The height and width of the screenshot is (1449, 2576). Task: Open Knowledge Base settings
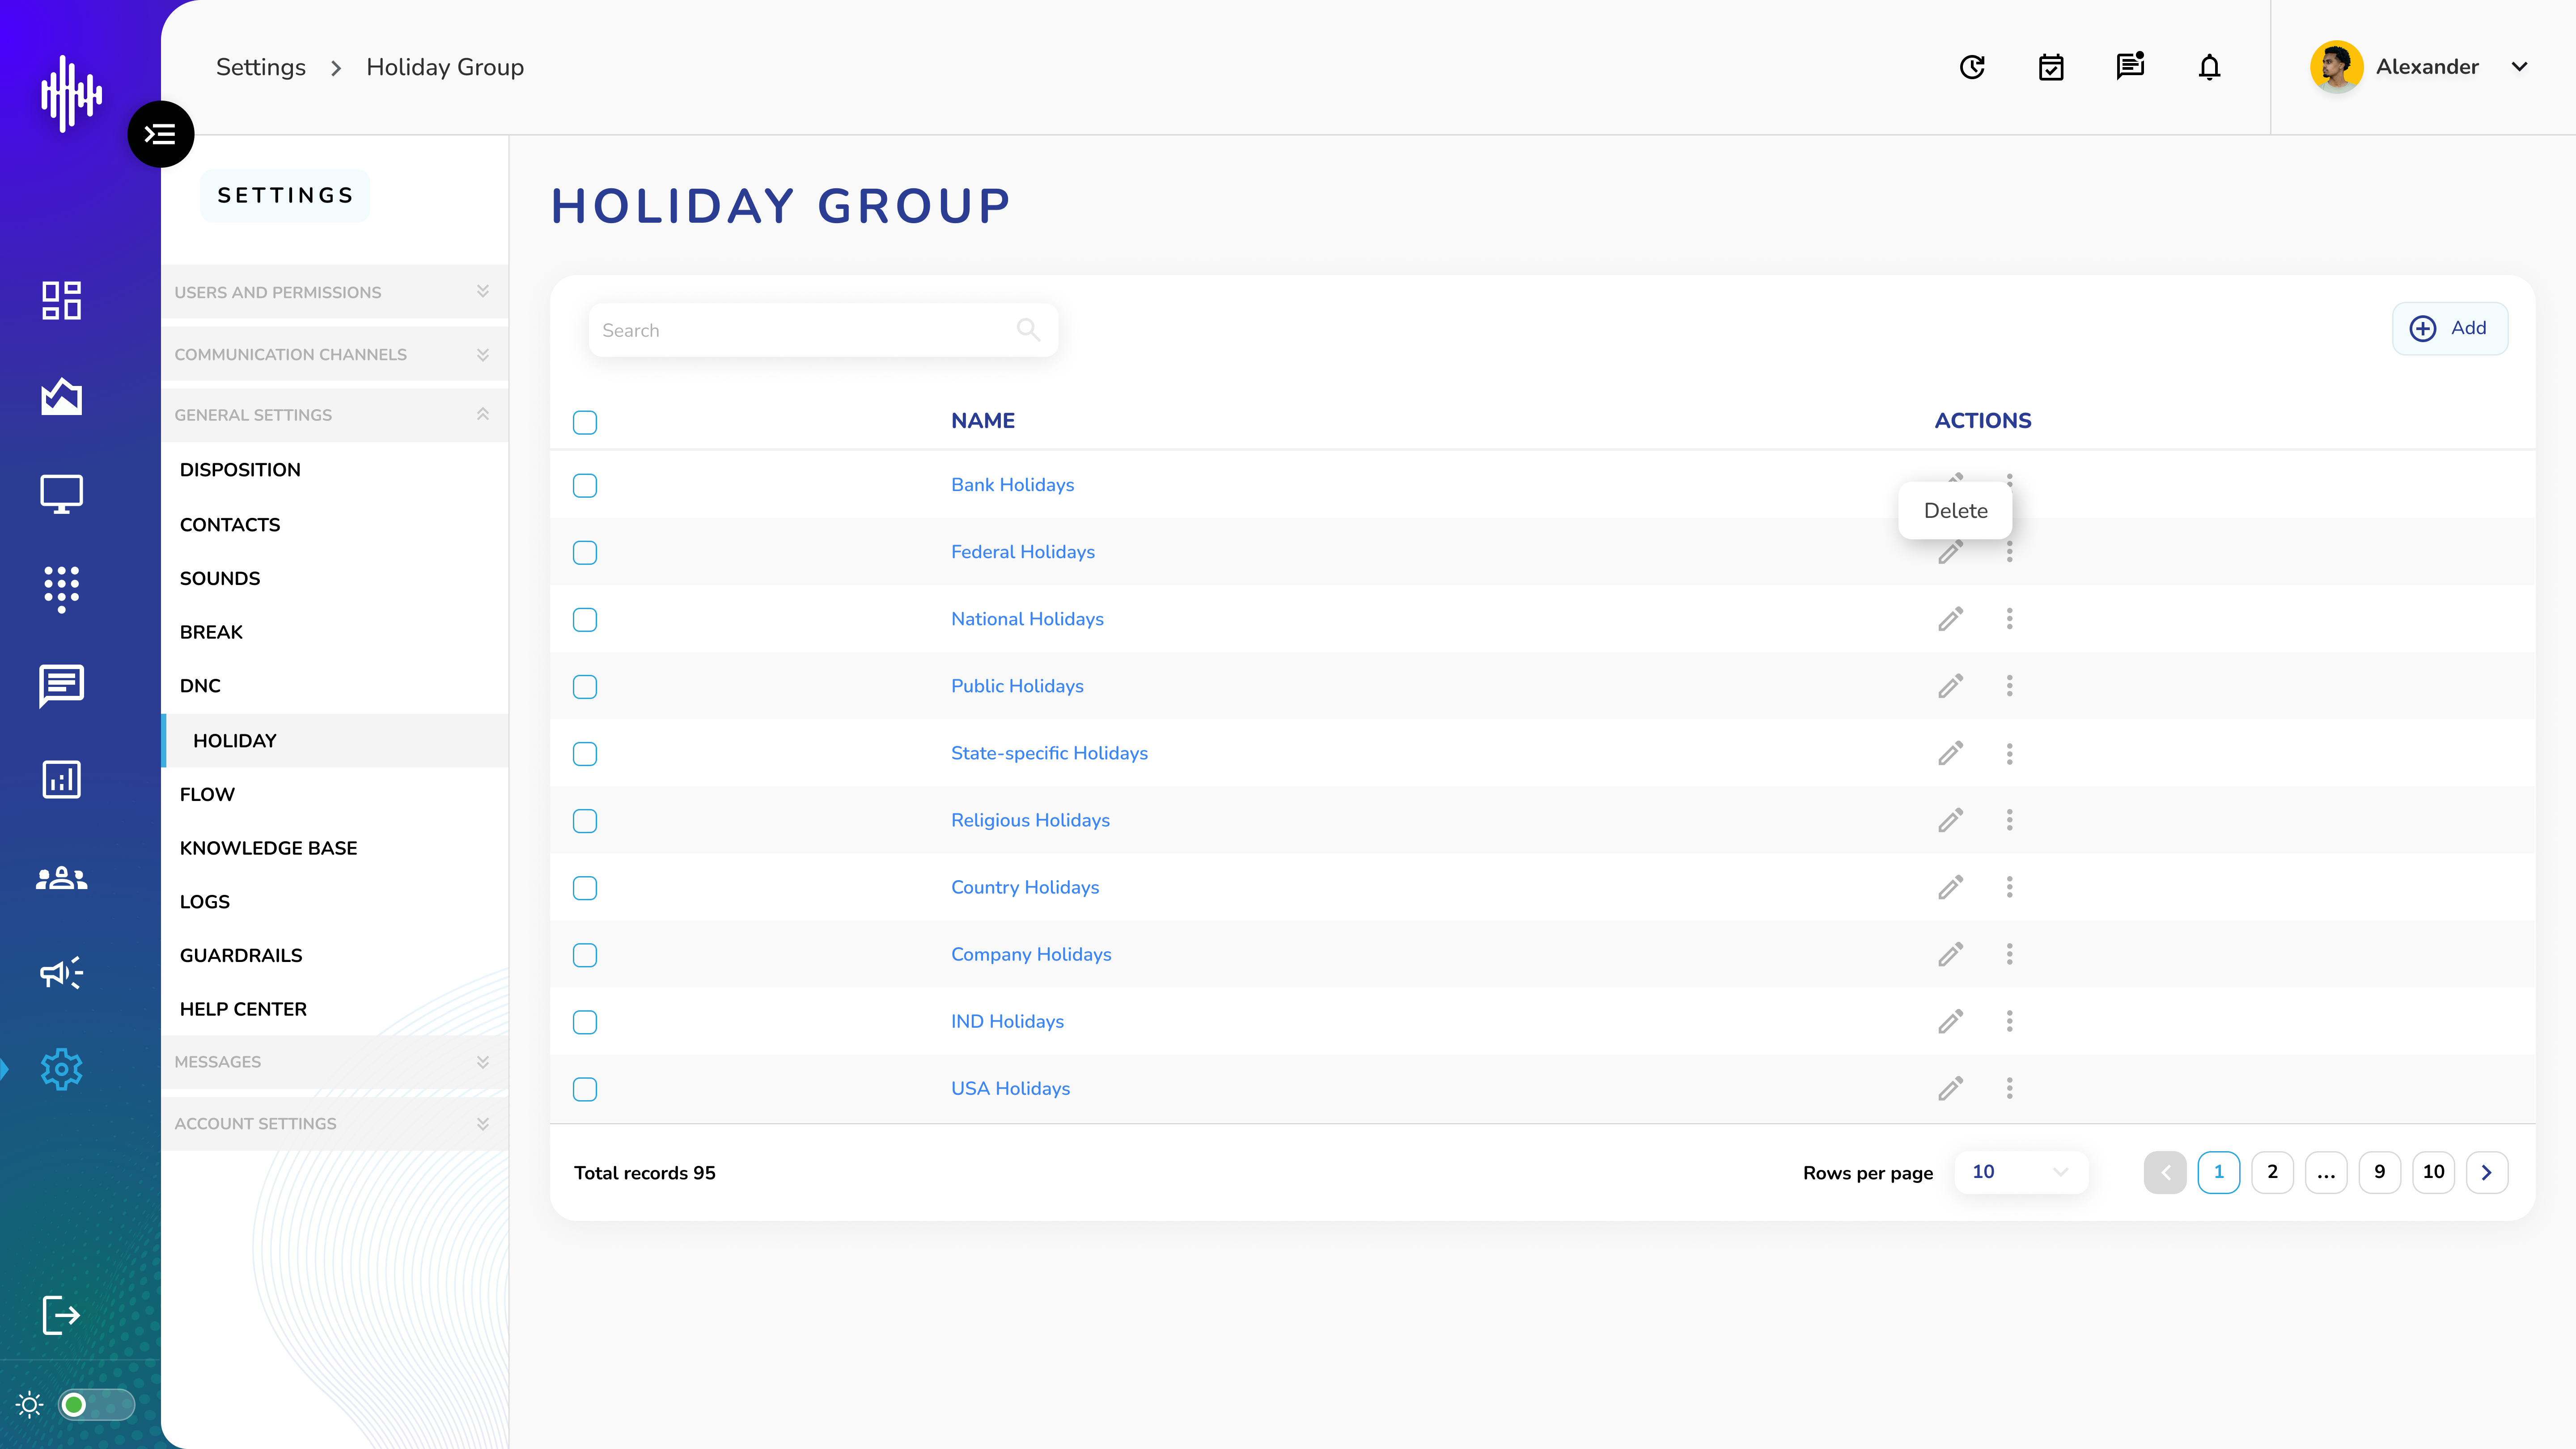(268, 848)
